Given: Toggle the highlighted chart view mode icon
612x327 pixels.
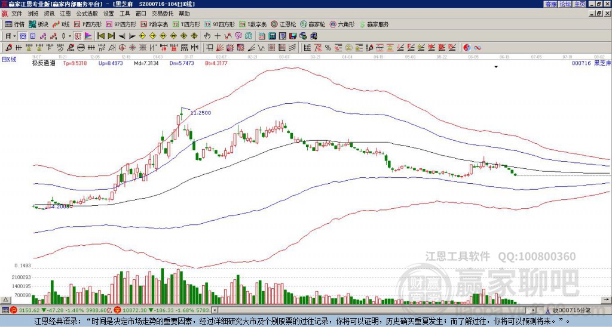Looking at the screenshot, I should pyautogui.click(x=23, y=36).
